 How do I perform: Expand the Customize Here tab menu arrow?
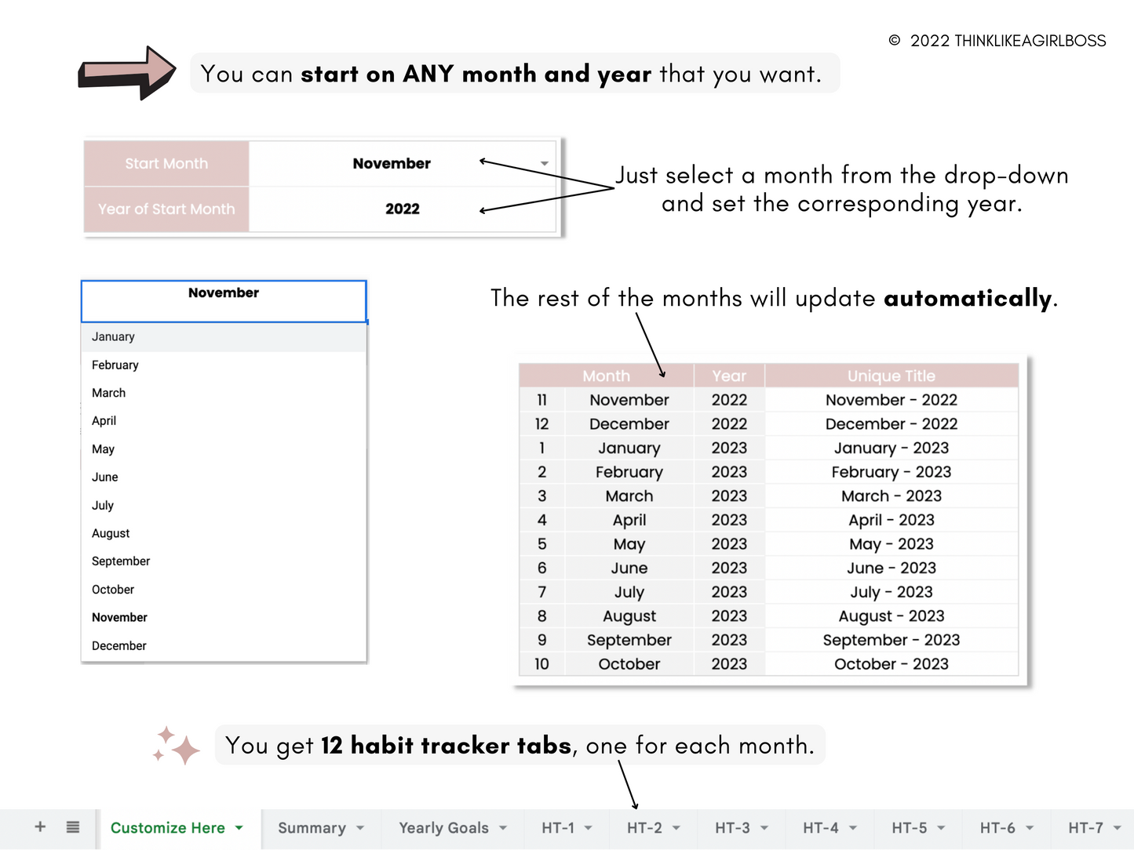click(239, 828)
